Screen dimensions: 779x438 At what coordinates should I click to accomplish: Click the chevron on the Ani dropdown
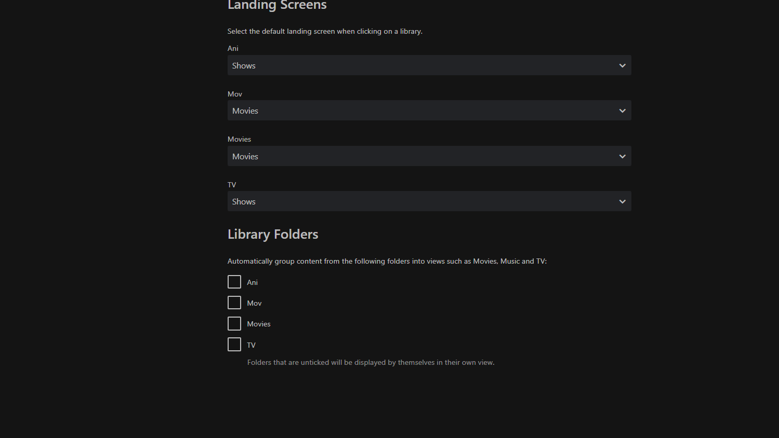[x=622, y=65]
